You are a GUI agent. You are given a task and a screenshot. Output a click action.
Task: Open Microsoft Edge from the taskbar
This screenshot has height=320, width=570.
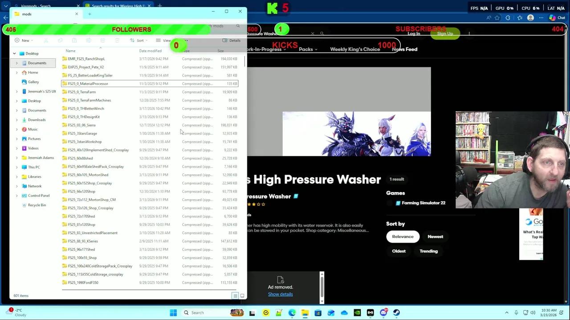[x=292, y=312]
